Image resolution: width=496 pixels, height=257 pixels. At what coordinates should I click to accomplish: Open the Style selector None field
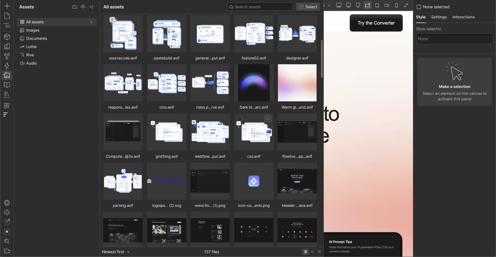pos(454,39)
